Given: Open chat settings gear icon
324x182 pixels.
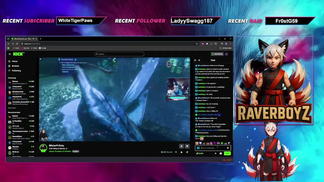Looking at the screenshot, I should point(215,153).
